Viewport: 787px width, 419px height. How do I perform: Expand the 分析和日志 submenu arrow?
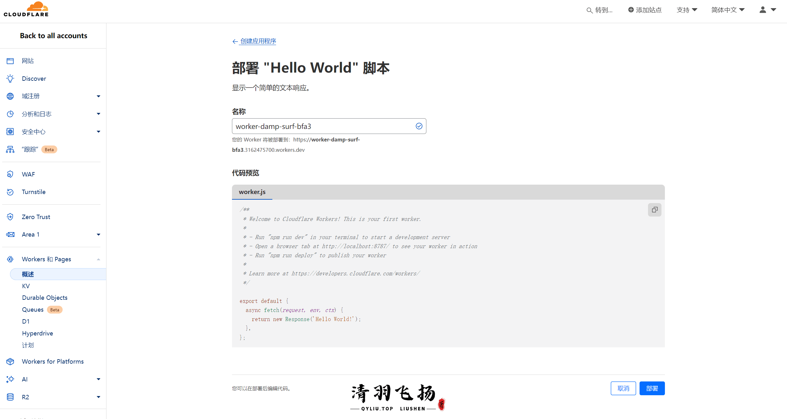coord(99,114)
